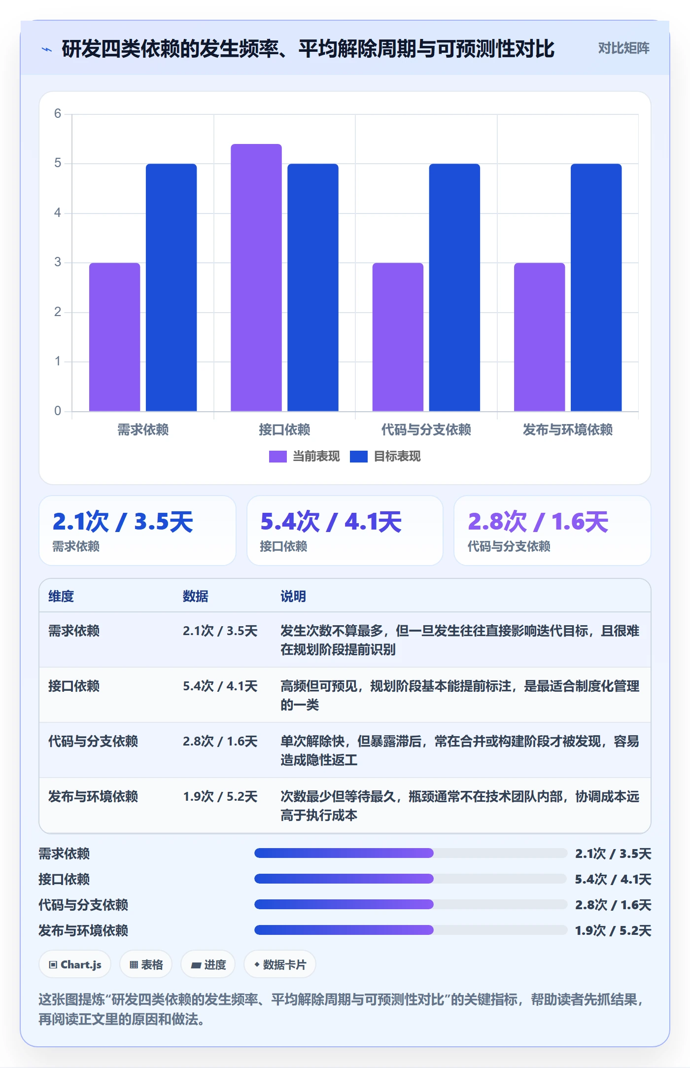Click the 进度 tag chip
690x1068 pixels.
coord(208,964)
